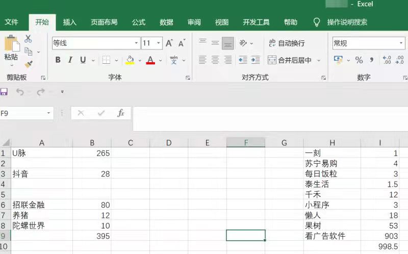This screenshot has width=408, height=254.
Task: Expand border options arrow
Action: 116,60
